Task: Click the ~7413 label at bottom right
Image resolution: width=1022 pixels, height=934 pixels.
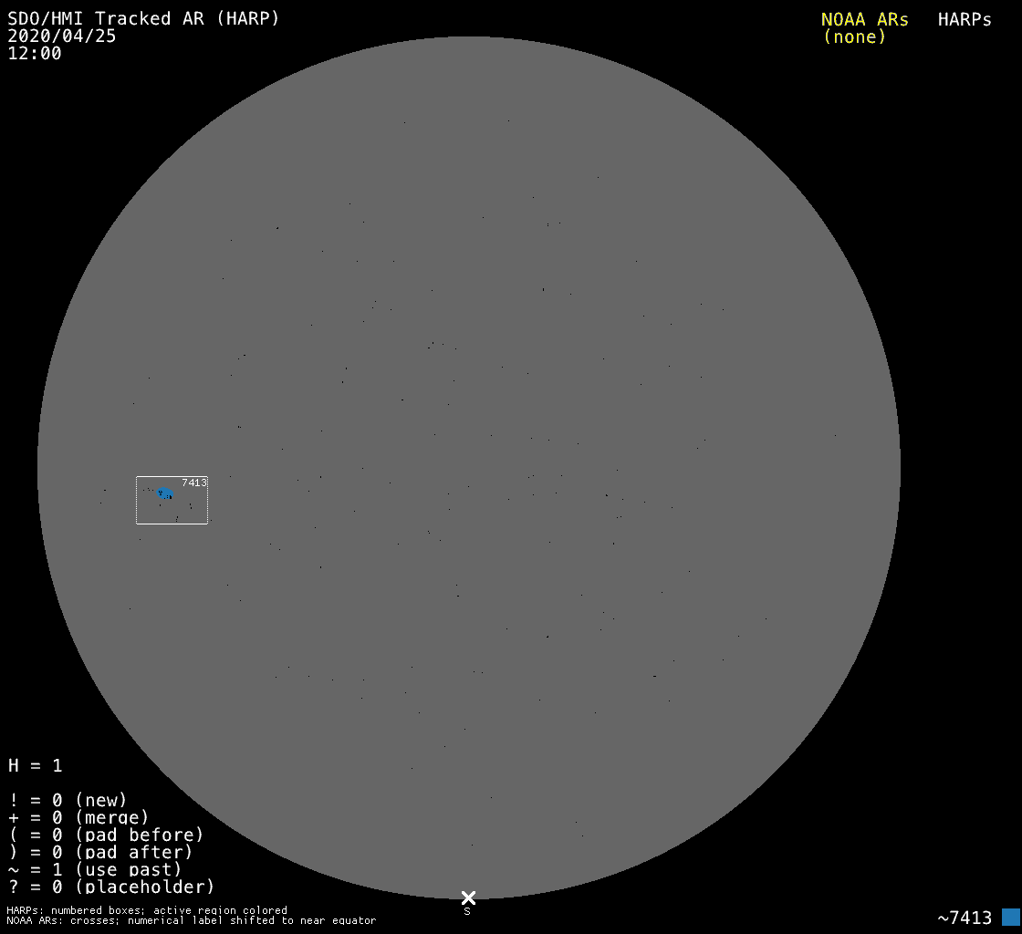Action: (x=965, y=918)
